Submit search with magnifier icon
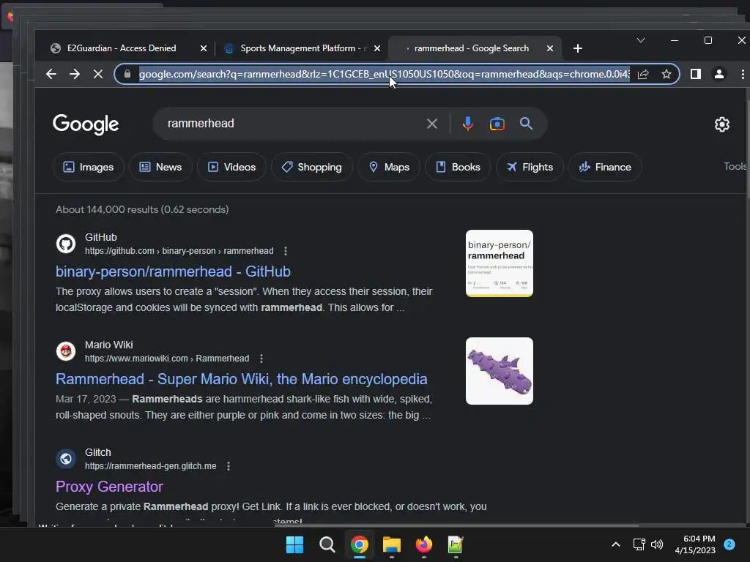The height and width of the screenshot is (562, 750). click(526, 124)
